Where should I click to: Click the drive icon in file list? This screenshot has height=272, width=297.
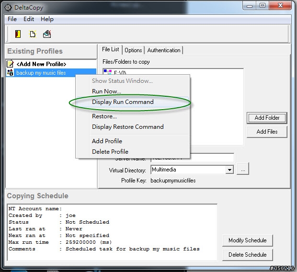click(x=108, y=72)
